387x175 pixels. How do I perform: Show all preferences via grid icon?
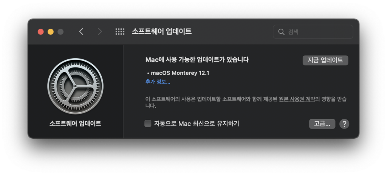click(x=120, y=32)
